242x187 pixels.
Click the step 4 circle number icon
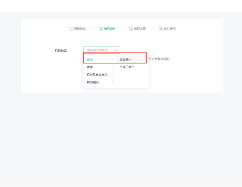[161, 29]
